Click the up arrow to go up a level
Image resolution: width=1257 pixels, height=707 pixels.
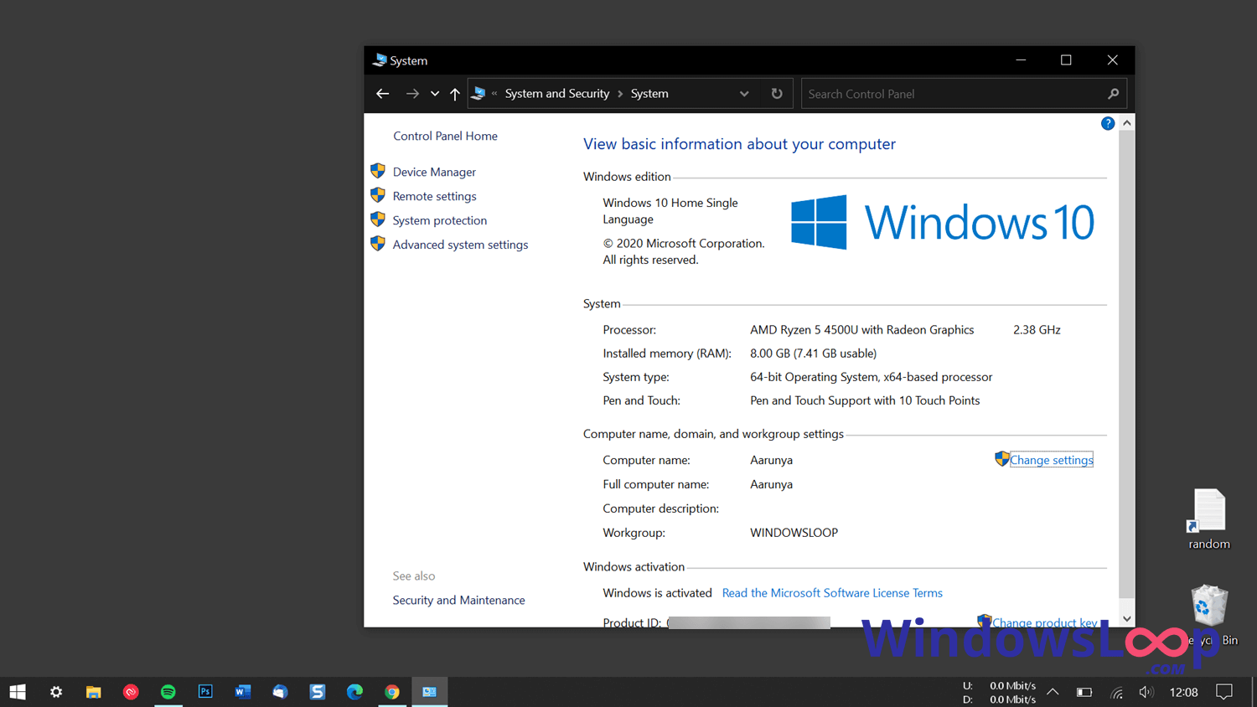pyautogui.click(x=454, y=93)
